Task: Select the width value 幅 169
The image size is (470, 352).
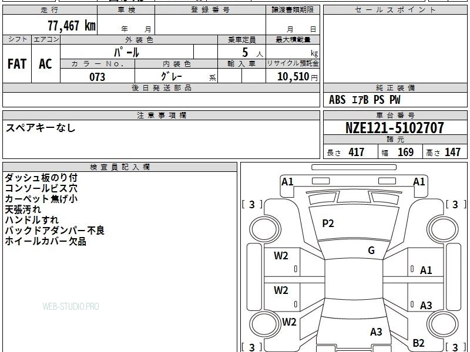Action: point(398,153)
